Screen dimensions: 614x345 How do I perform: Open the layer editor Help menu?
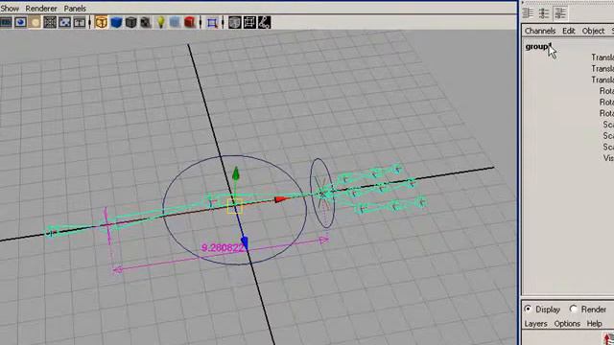[594, 324]
